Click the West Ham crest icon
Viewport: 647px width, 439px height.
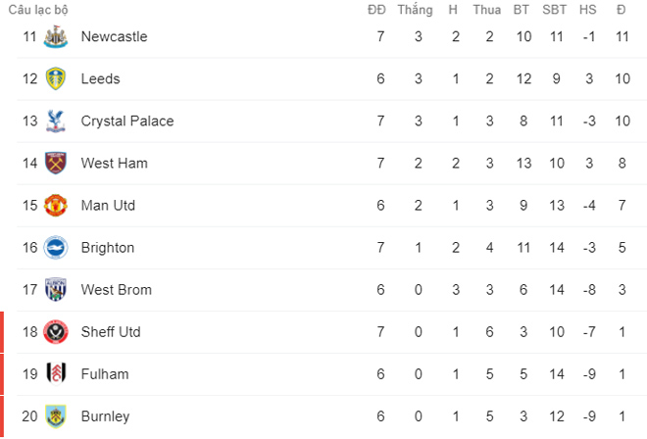coord(56,164)
